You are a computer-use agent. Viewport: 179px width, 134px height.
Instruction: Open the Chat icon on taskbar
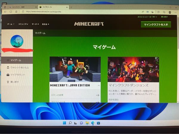coord(81,123)
